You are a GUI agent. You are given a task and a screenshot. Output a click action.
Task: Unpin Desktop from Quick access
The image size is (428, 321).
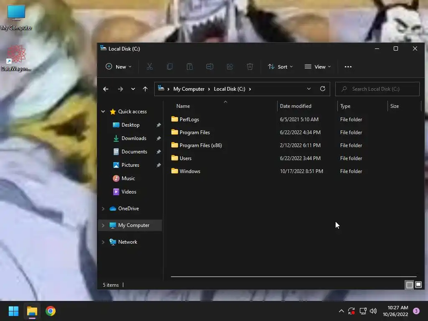point(158,125)
